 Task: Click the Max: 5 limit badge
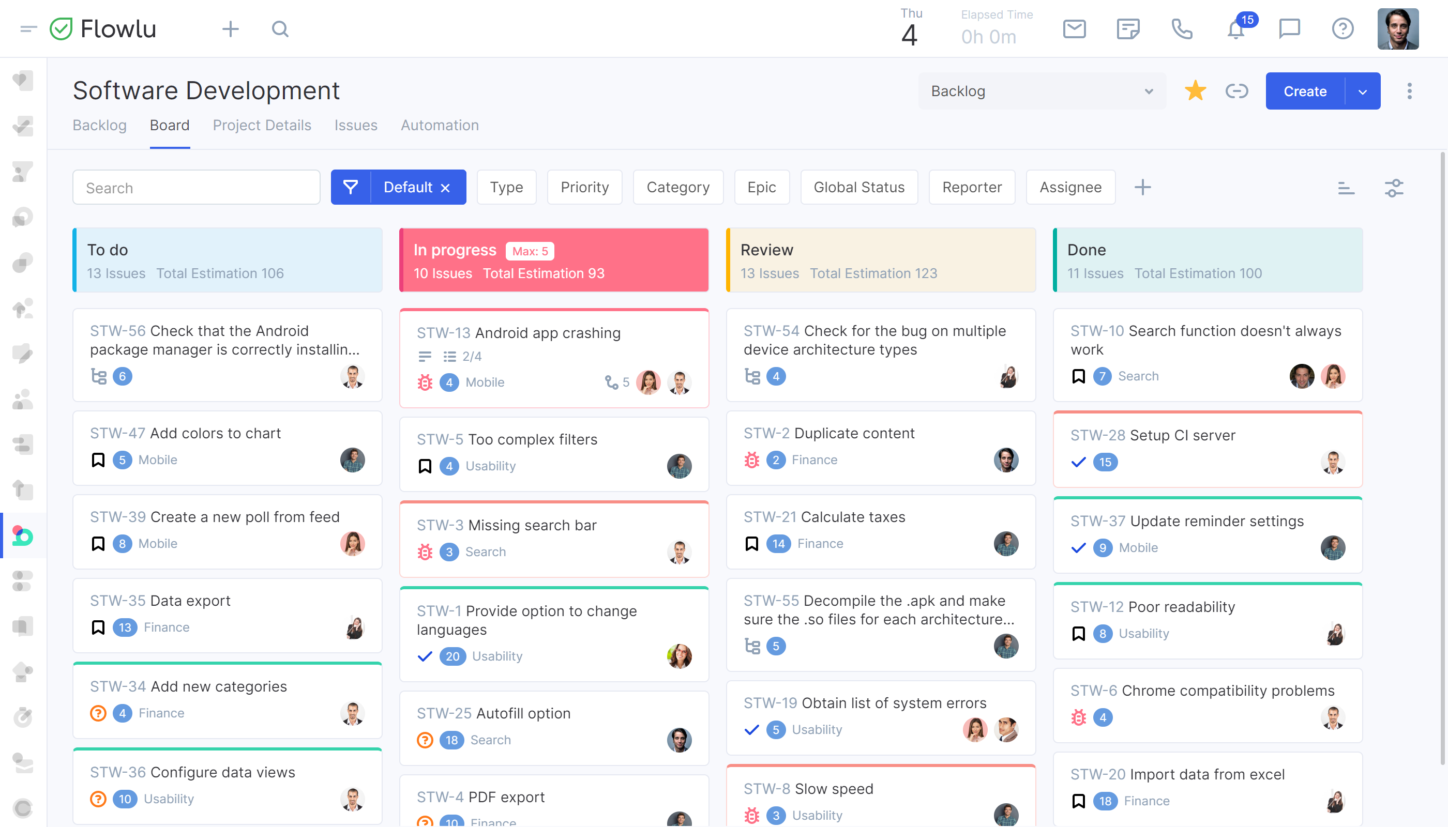click(530, 251)
